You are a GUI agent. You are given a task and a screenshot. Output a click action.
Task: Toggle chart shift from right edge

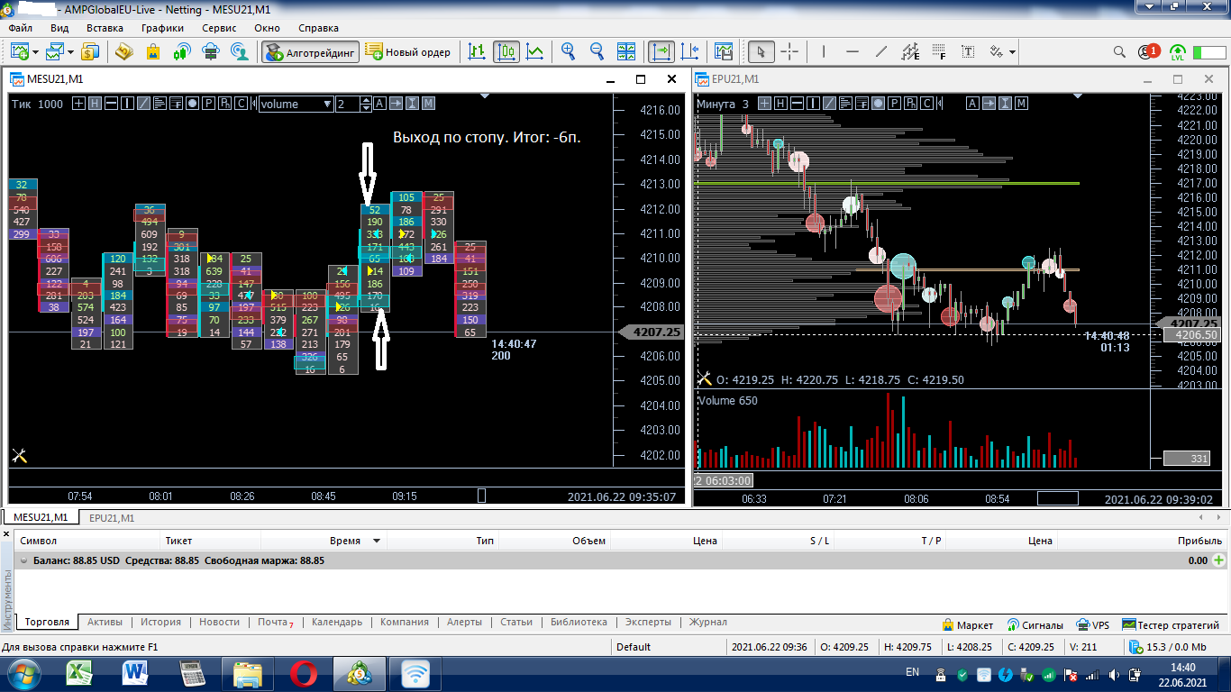(690, 51)
